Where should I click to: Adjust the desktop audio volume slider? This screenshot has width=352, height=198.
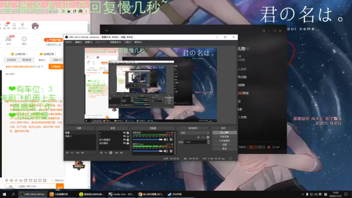point(147,139)
